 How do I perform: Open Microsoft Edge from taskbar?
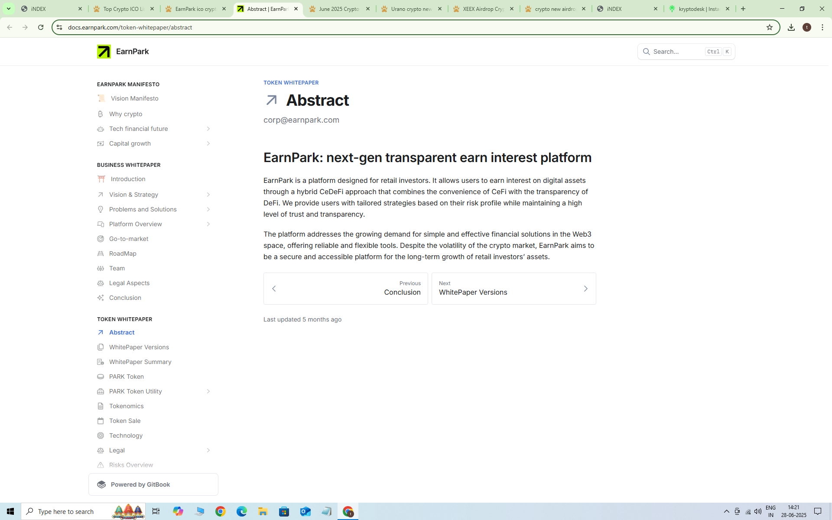[241, 511]
